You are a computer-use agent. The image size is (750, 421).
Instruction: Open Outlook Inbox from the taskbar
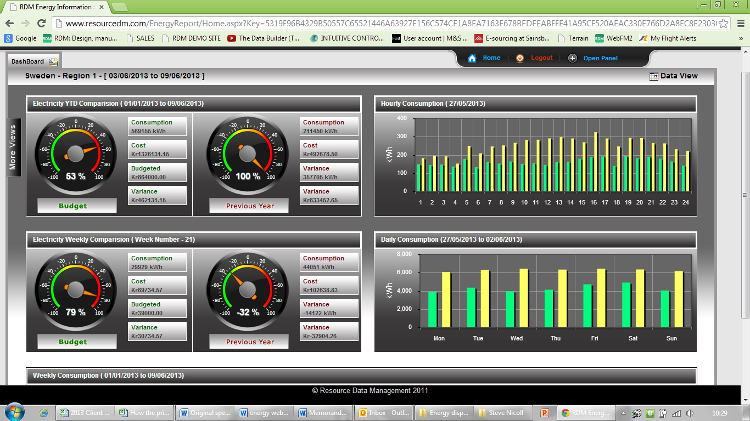[x=384, y=412]
